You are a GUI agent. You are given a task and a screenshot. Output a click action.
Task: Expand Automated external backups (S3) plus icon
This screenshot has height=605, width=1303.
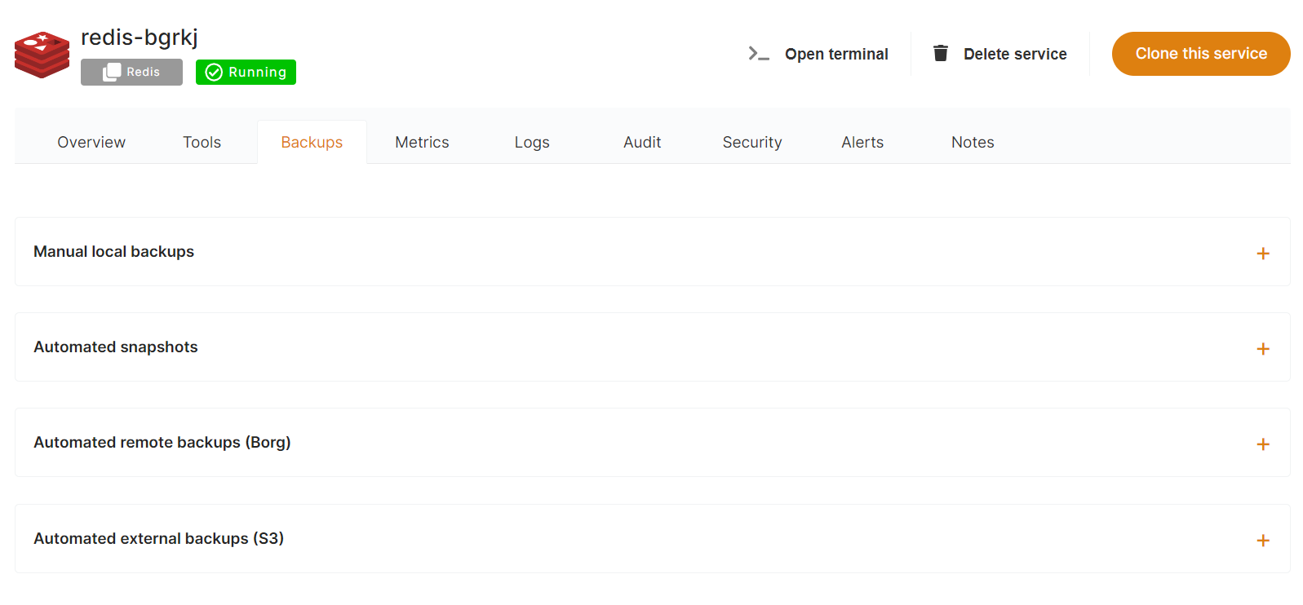[x=1262, y=541]
